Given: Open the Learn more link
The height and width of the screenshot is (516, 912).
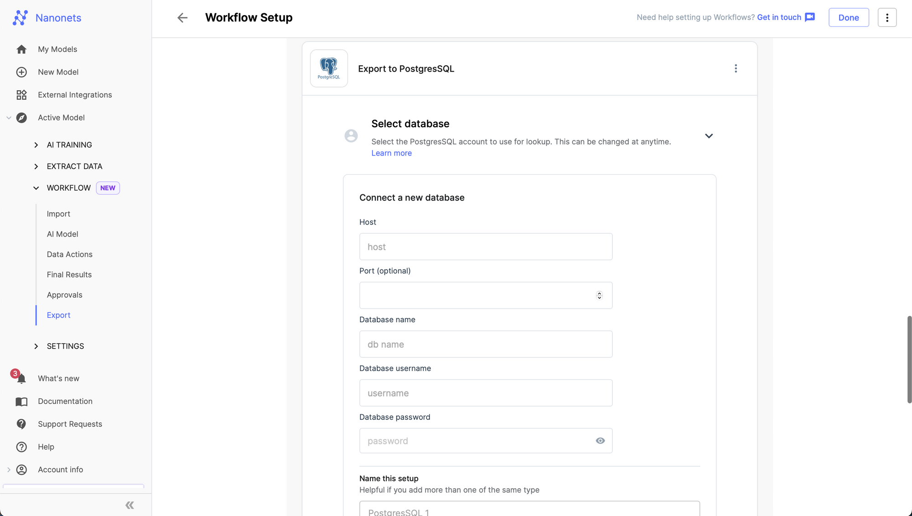Looking at the screenshot, I should tap(391, 153).
